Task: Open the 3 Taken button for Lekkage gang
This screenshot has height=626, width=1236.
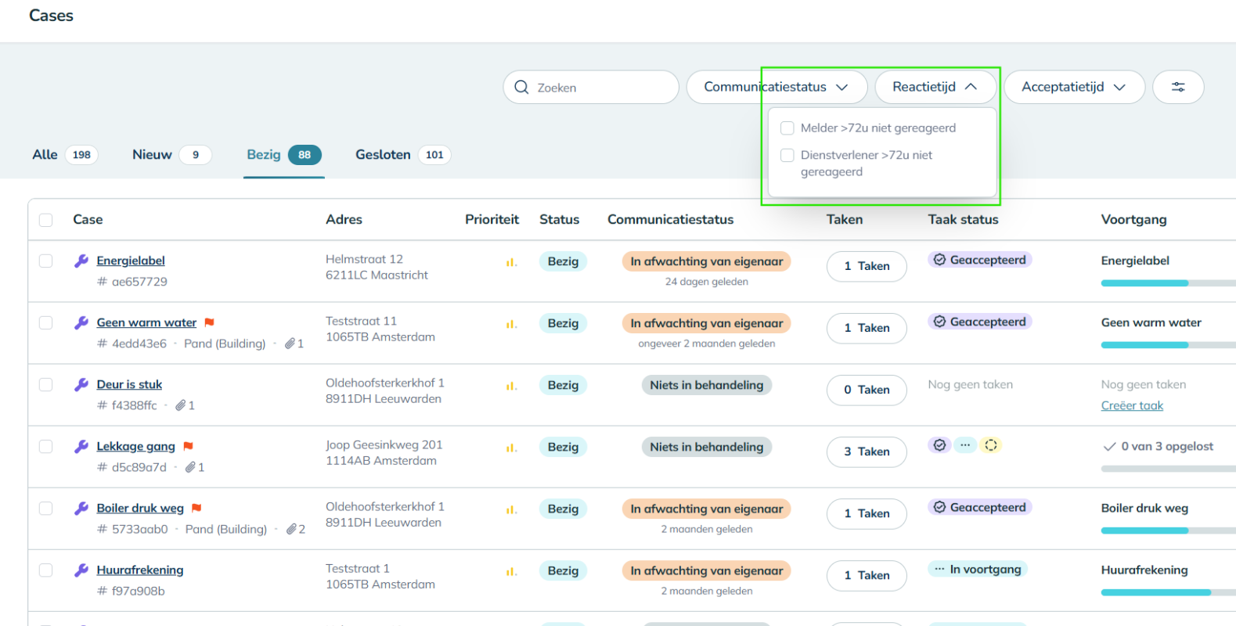Action: [866, 452]
